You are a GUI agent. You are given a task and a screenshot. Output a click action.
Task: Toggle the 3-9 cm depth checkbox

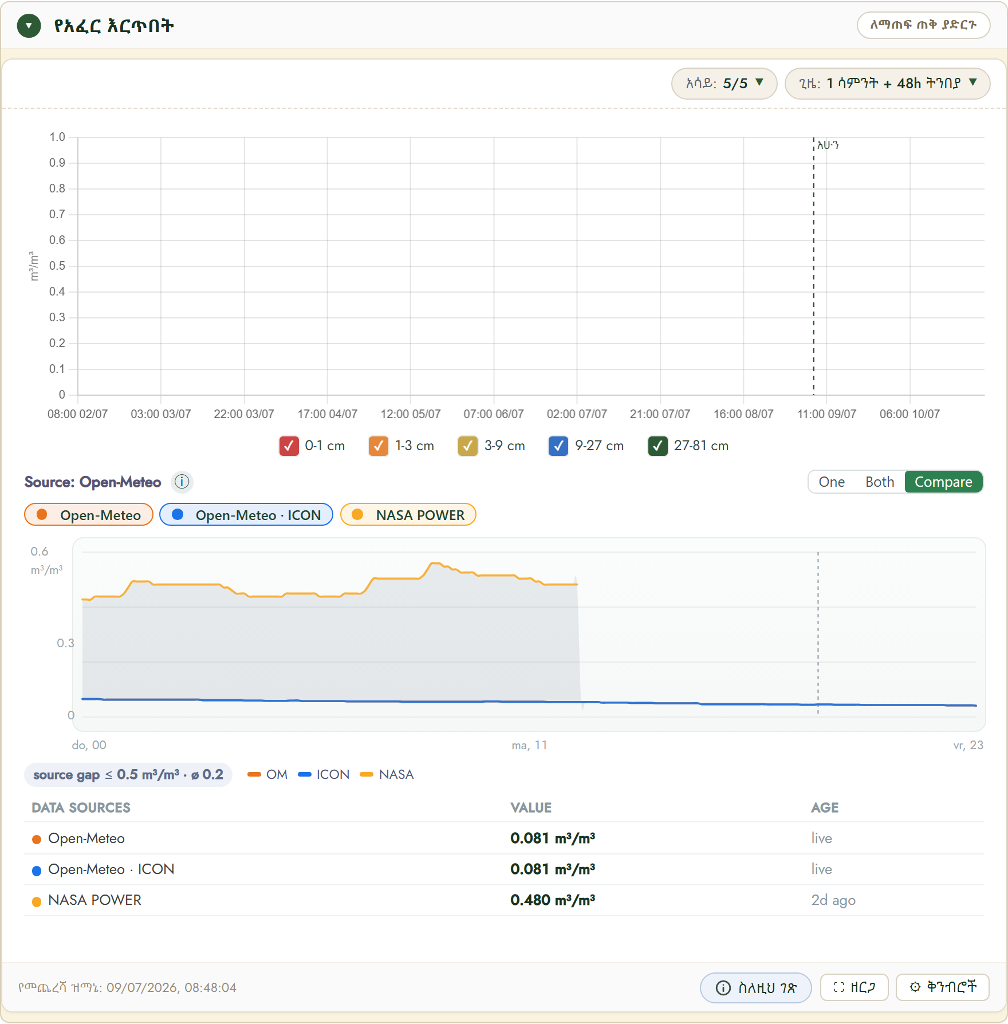tap(468, 446)
